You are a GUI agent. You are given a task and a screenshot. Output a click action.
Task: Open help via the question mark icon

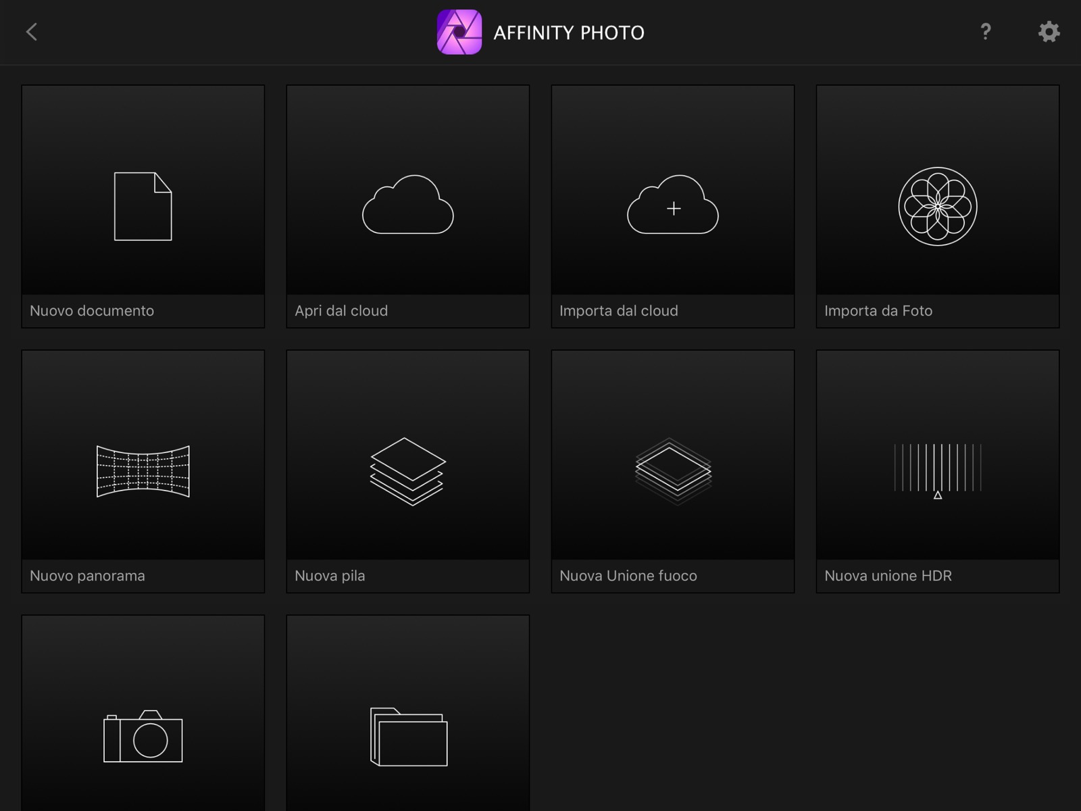[x=986, y=32]
